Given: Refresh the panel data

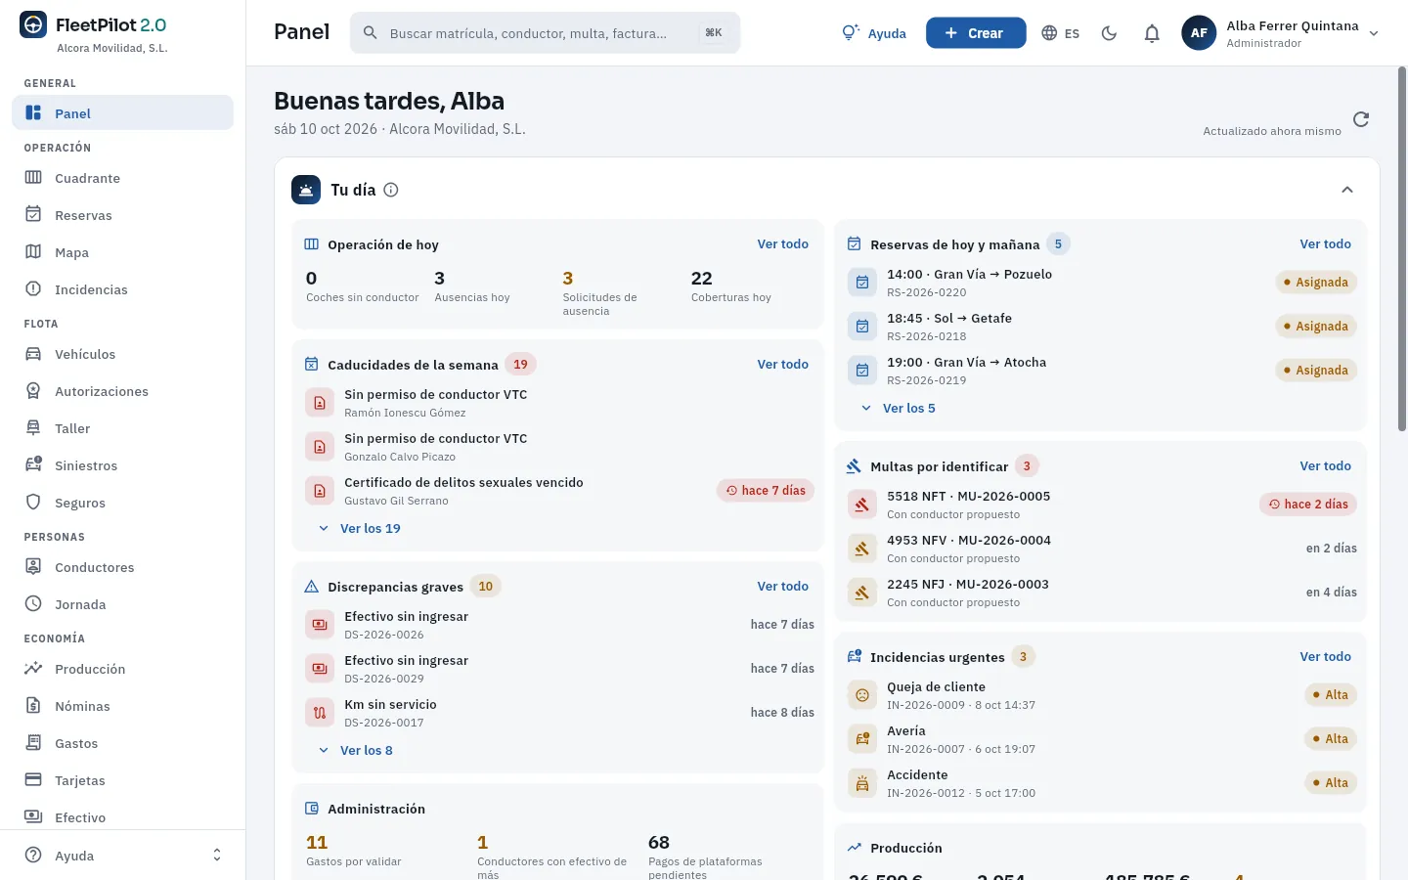Looking at the screenshot, I should click(1361, 119).
